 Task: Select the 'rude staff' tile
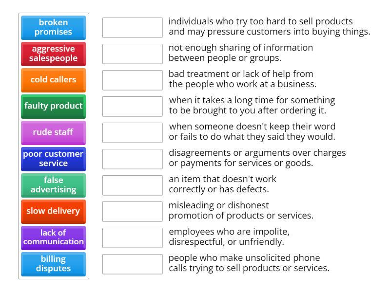pyautogui.click(x=53, y=132)
